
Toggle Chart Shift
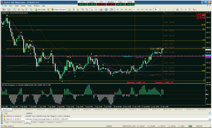[96, 9]
